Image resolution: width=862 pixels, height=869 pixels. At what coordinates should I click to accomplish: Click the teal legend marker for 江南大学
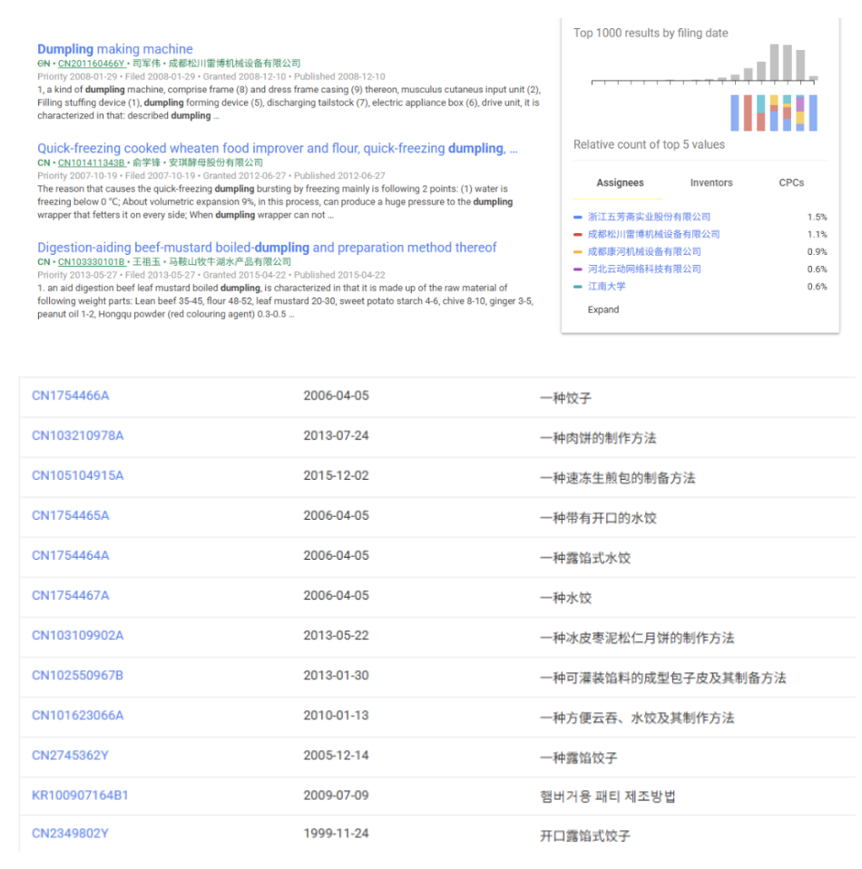tap(578, 287)
